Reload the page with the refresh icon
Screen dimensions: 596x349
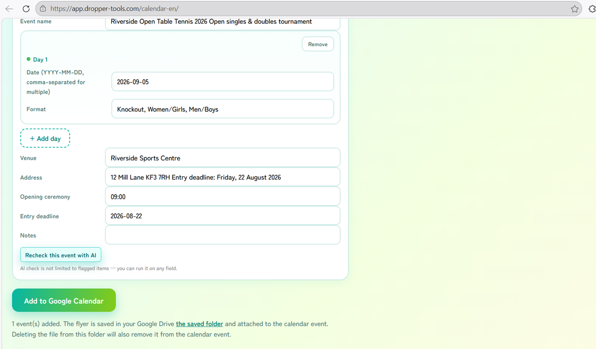(26, 9)
